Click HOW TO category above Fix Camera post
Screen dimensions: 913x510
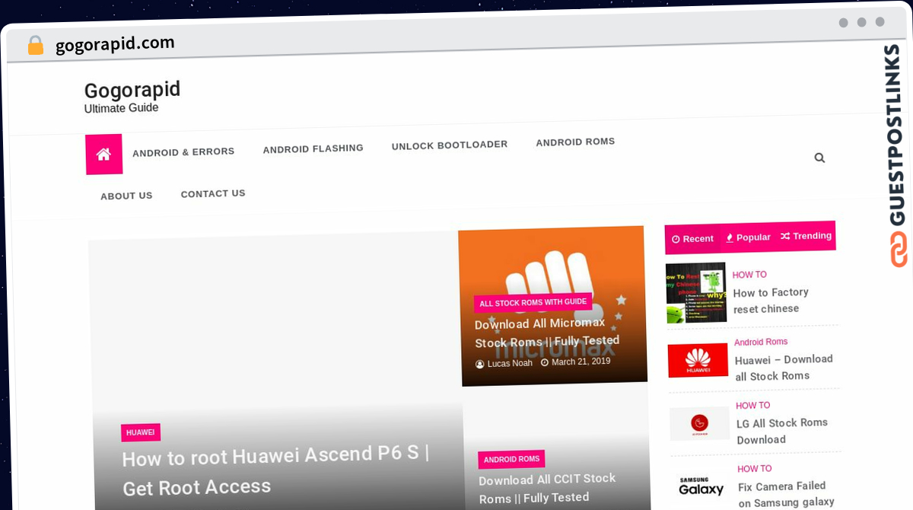coord(755,469)
